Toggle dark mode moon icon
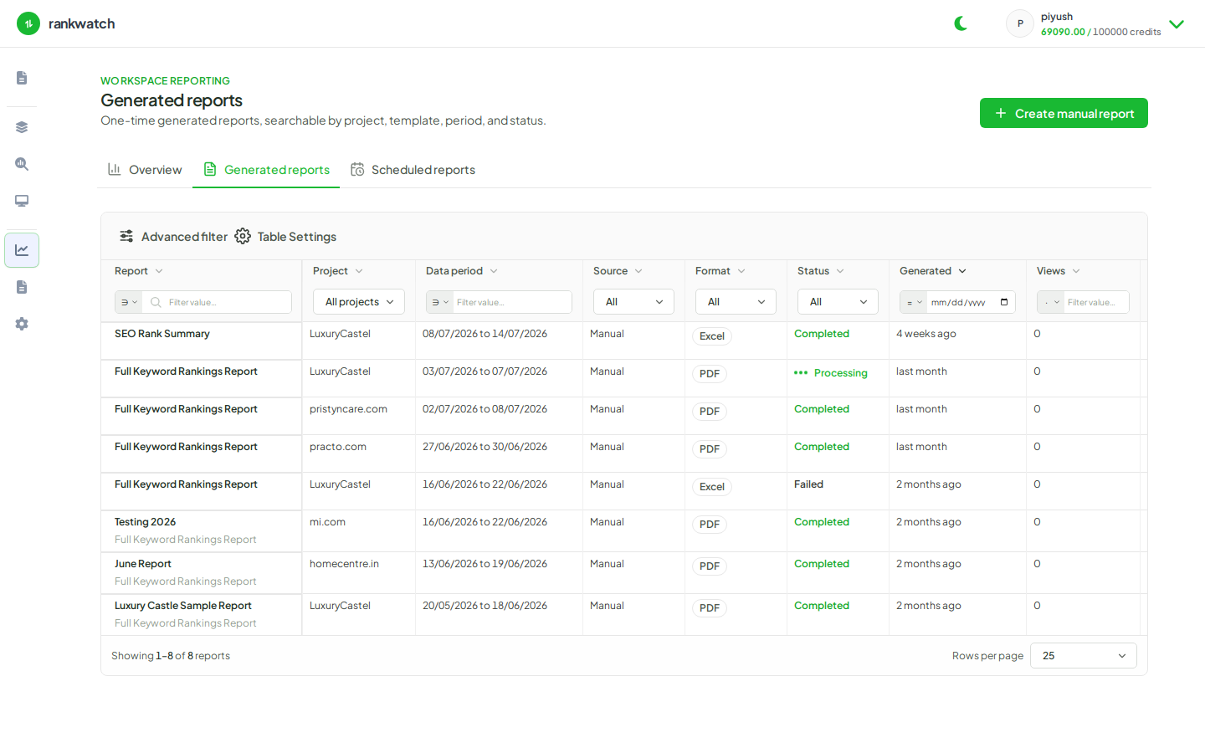 (x=961, y=23)
